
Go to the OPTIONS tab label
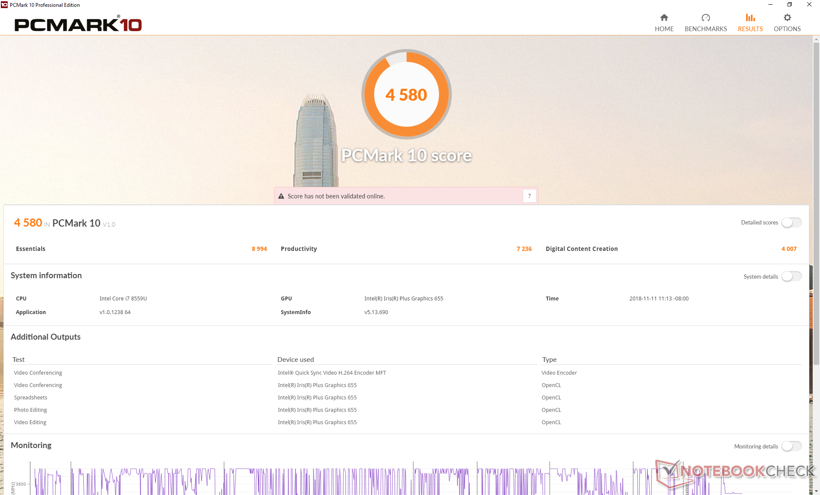click(x=787, y=29)
